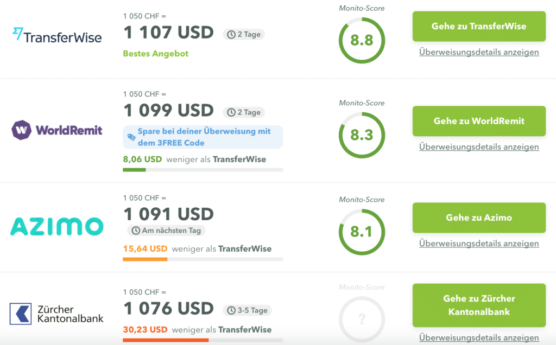The width and height of the screenshot is (556, 345).
Task: Show TransferWise Überweisungsdetails
Action: coord(479,52)
